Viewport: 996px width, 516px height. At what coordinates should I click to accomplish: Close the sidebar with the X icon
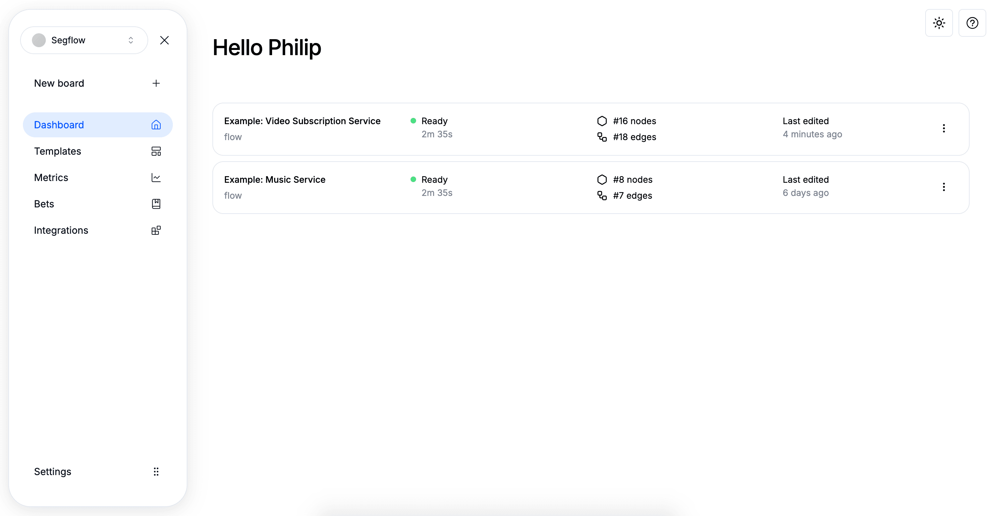[x=164, y=40]
